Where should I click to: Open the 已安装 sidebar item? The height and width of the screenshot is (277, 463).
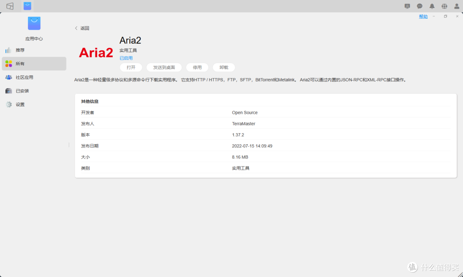coord(34,91)
